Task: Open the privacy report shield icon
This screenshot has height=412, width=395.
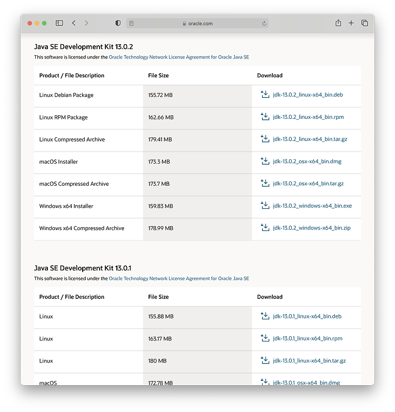Action: point(118,23)
